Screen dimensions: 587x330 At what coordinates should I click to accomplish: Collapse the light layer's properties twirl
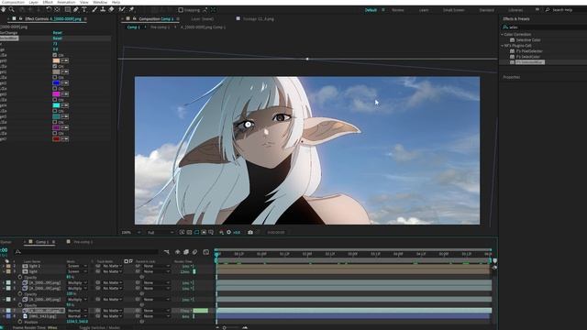tap(4, 271)
